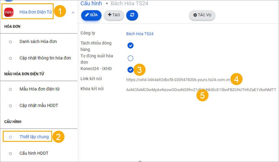Open Cập nhật mẫu HDDT
Screen dimensions: 279x162
point(39,105)
